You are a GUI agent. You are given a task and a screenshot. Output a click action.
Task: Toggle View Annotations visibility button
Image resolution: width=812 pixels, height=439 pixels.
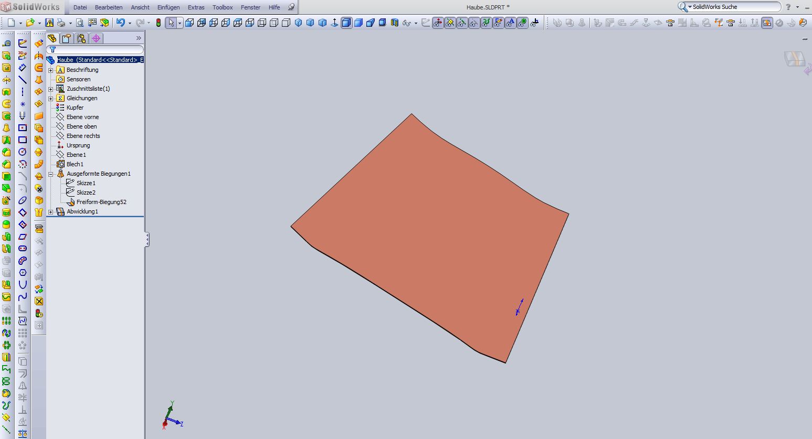[510, 23]
